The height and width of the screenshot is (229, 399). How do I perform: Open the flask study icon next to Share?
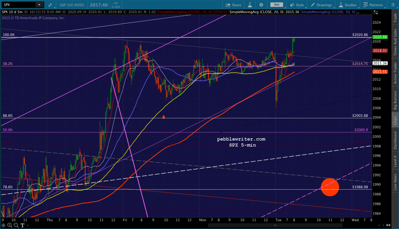coord(250,5)
